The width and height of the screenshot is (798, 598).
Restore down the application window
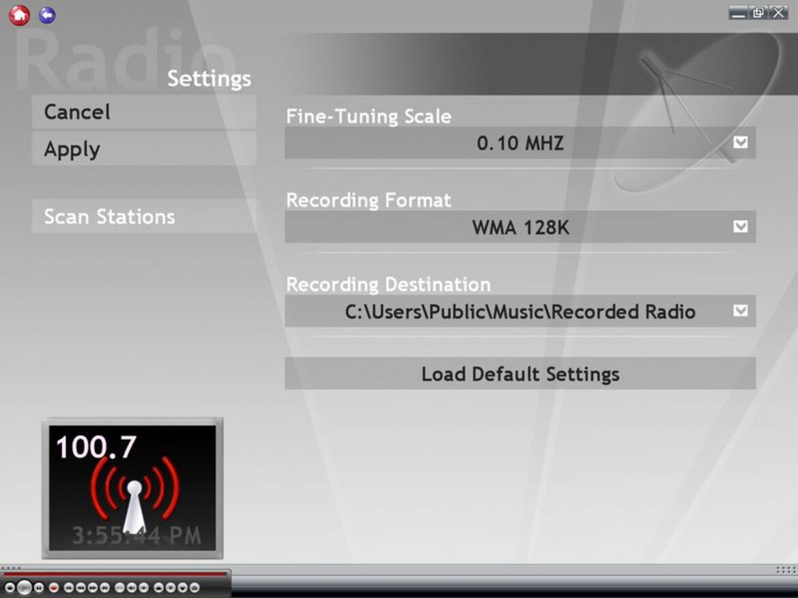click(x=758, y=13)
